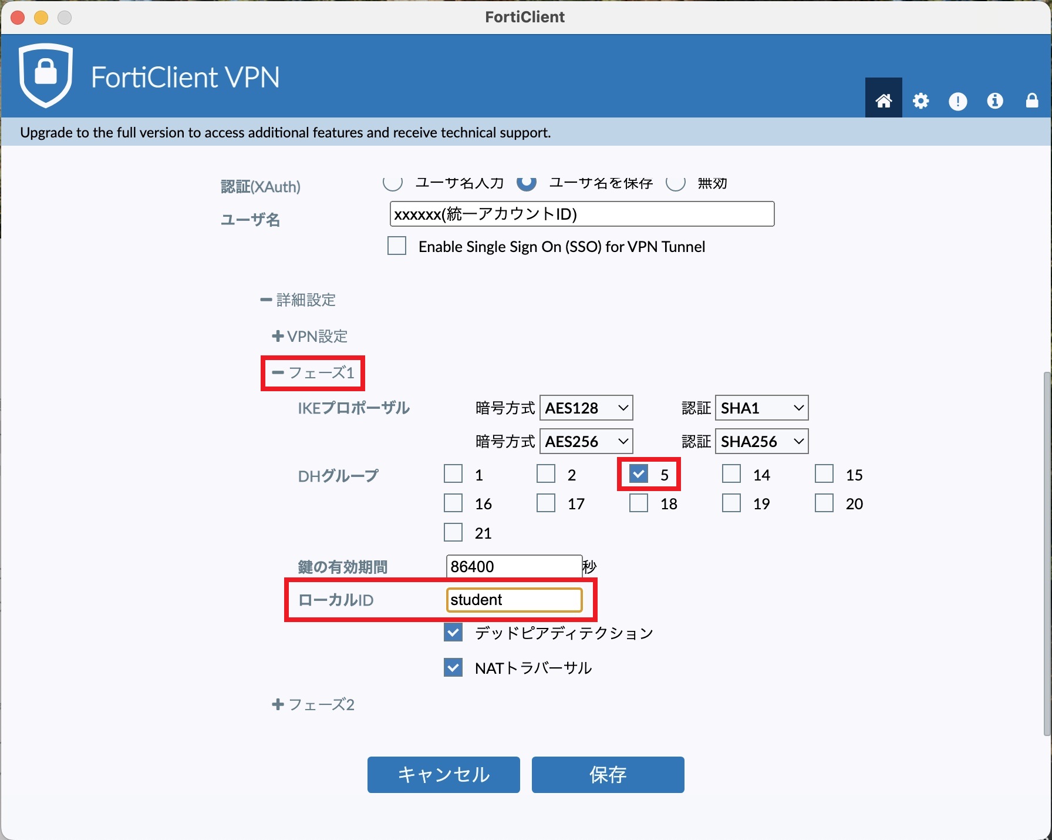The height and width of the screenshot is (840, 1052).
Task: Enable Single Sign On checkbox
Action: click(x=397, y=246)
